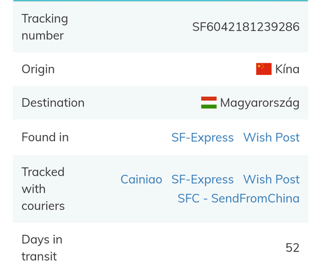Click the Kína origin country text
This screenshot has height=278, width=321.
click(288, 69)
